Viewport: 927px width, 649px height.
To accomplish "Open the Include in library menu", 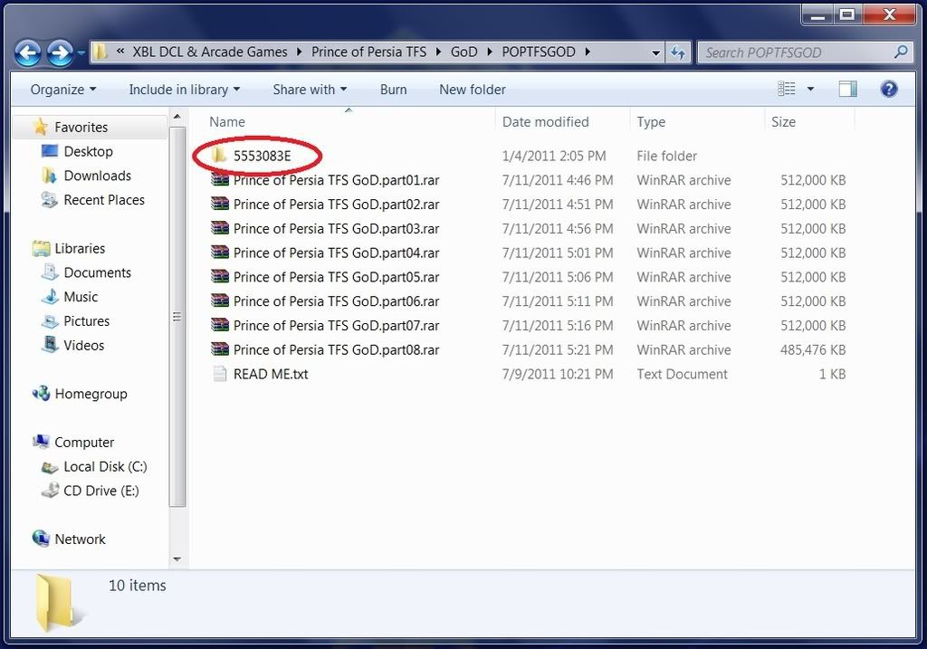I will [184, 90].
